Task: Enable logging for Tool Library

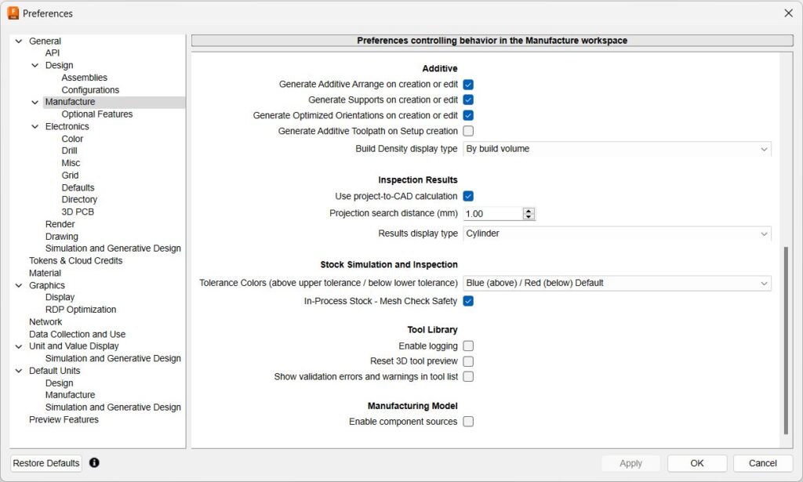Action: tap(468, 346)
